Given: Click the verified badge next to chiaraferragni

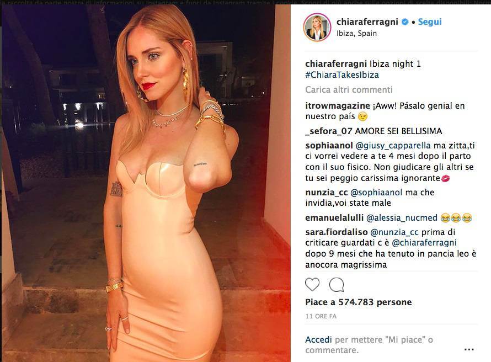Looking at the screenshot, I should 405,22.
